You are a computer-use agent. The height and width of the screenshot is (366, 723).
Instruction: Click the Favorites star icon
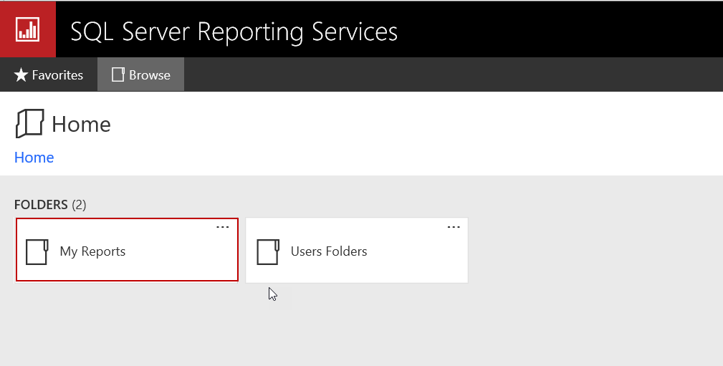(21, 75)
